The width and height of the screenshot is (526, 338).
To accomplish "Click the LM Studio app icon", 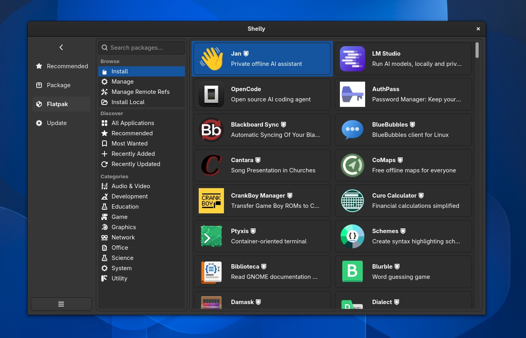I will [353, 59].
